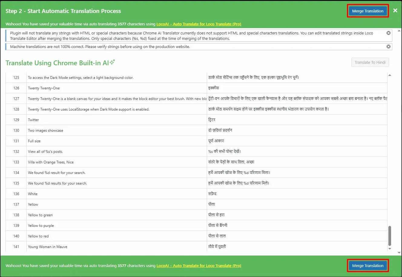Dismiss the HTML special characters notice

[x=388, y=33]
